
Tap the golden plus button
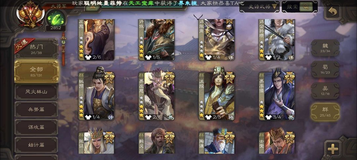pyautogui.click(x=333, y=149)
